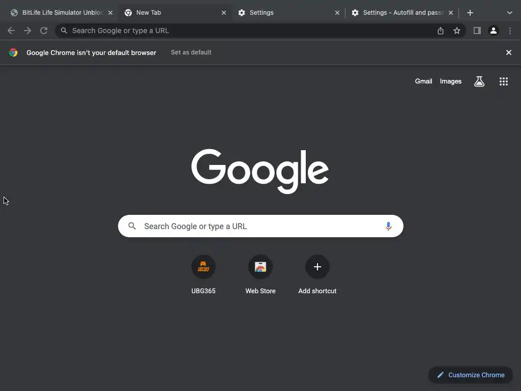Image resolution: width=521 pixels, height=391 pixels.
Task: Focus the address bar URL field
Action: [x=260, y=31]
